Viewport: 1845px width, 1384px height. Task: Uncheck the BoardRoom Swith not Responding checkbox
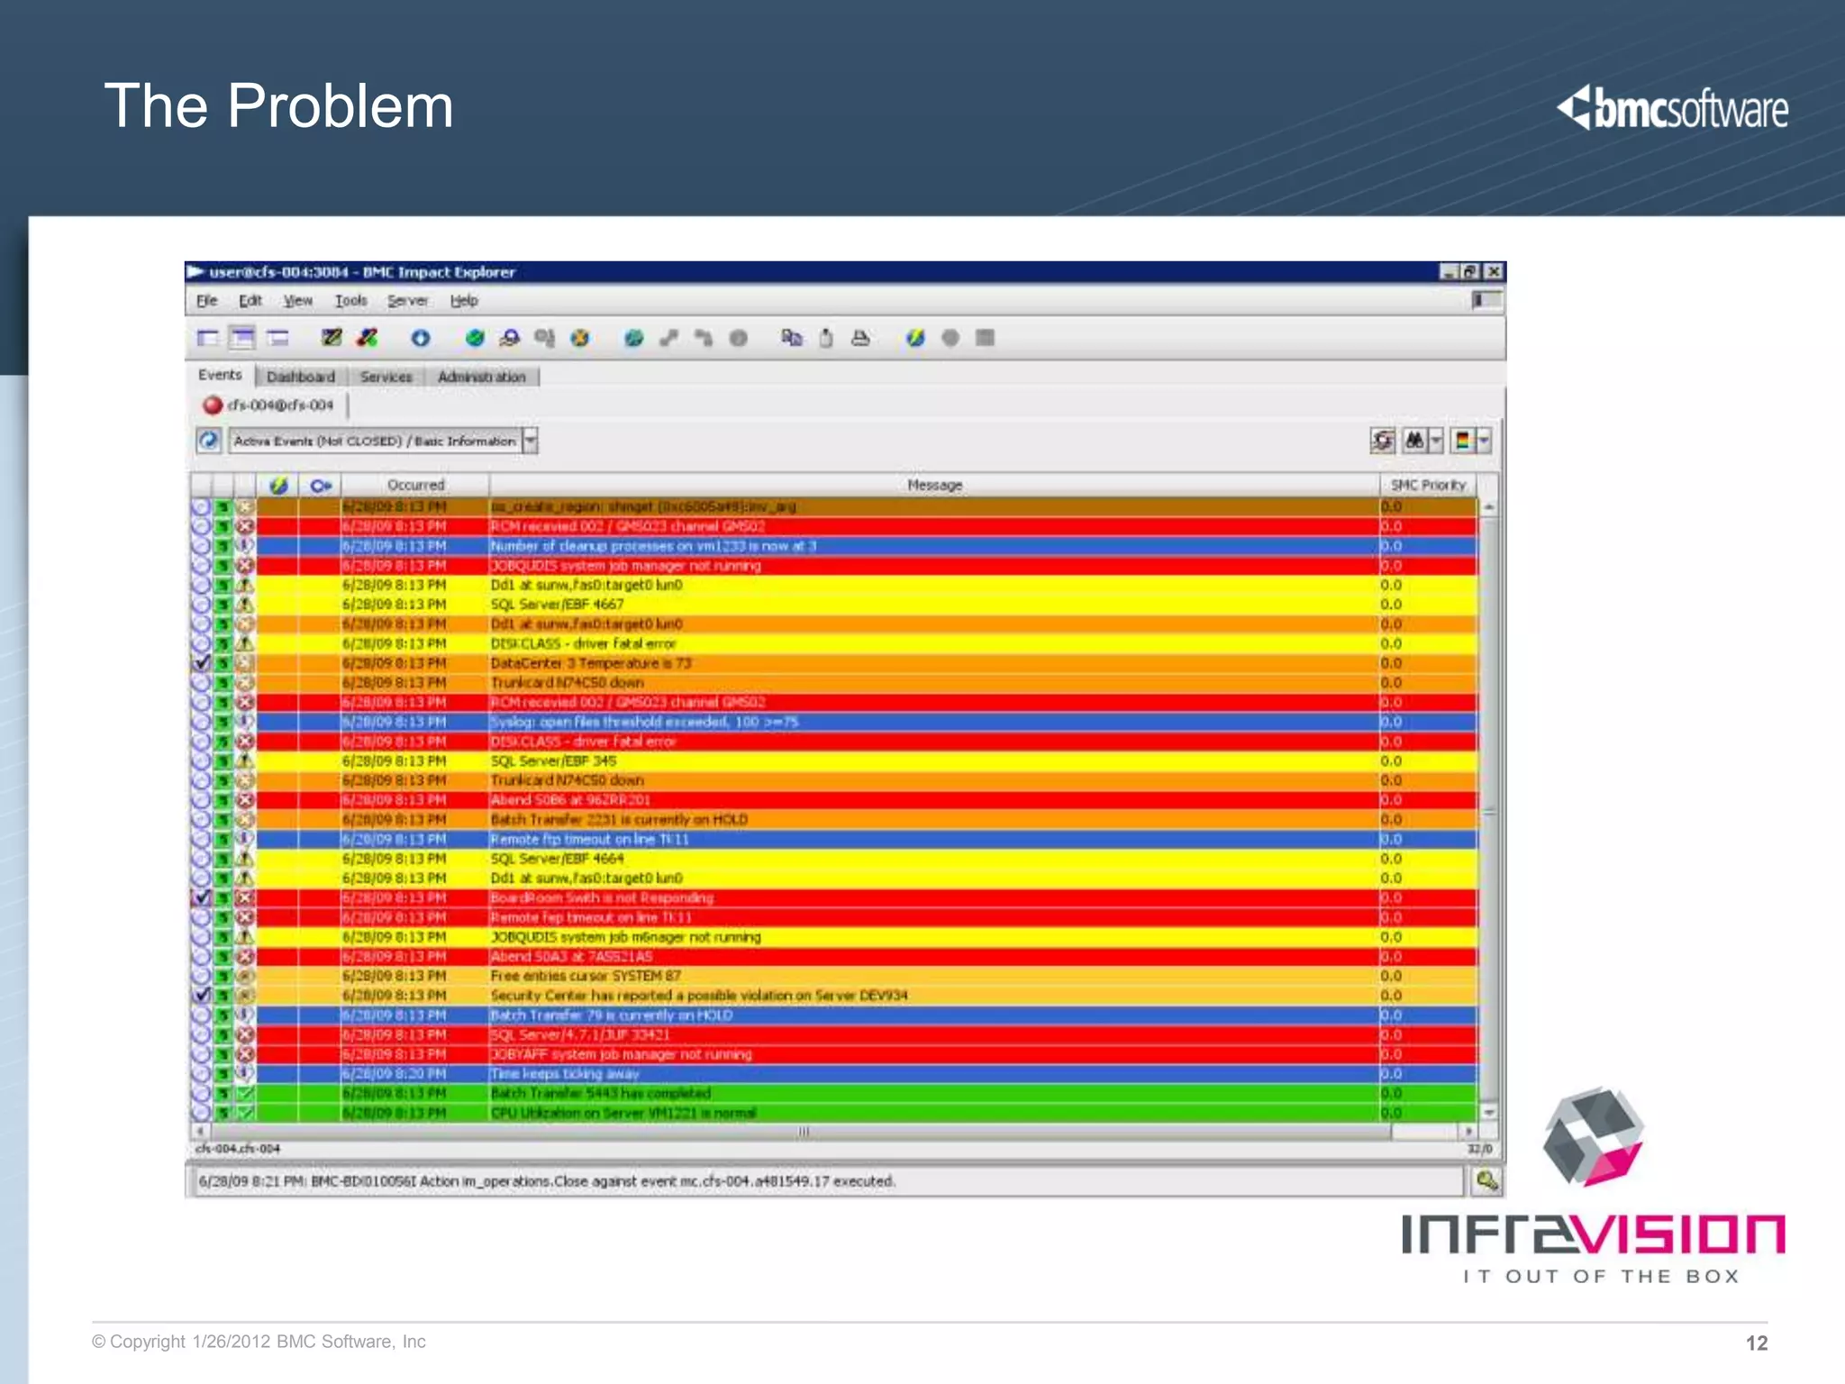[202, 897]
